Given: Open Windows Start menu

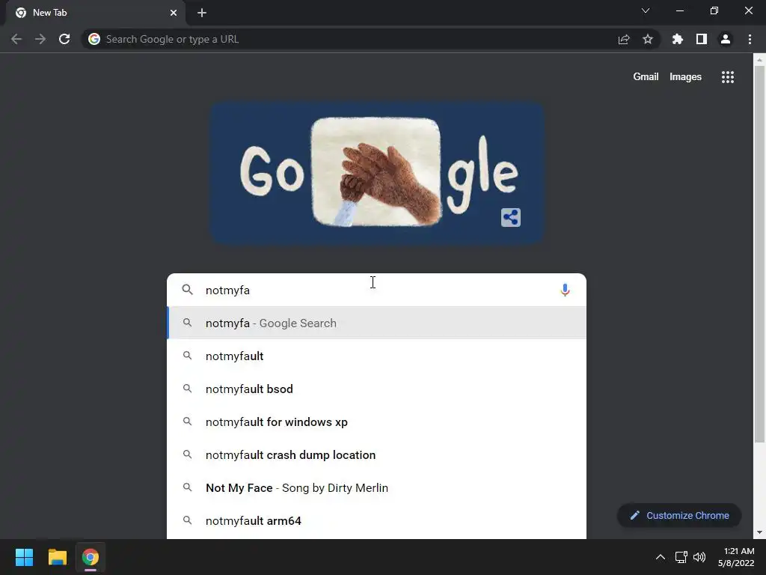Looking at the screenshot, I should [24, 557].
